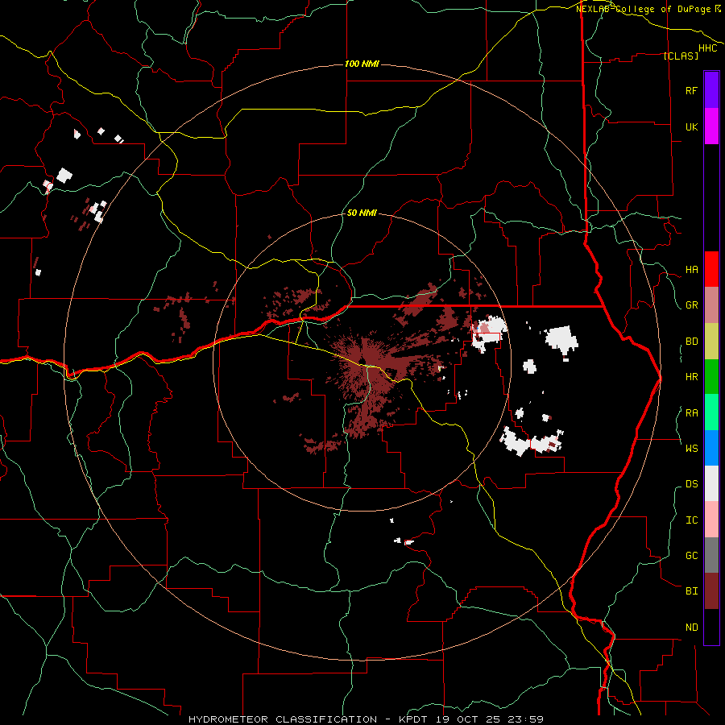Click the 'GR' legend label
725x725 pixels.
(x=691, y=305)
